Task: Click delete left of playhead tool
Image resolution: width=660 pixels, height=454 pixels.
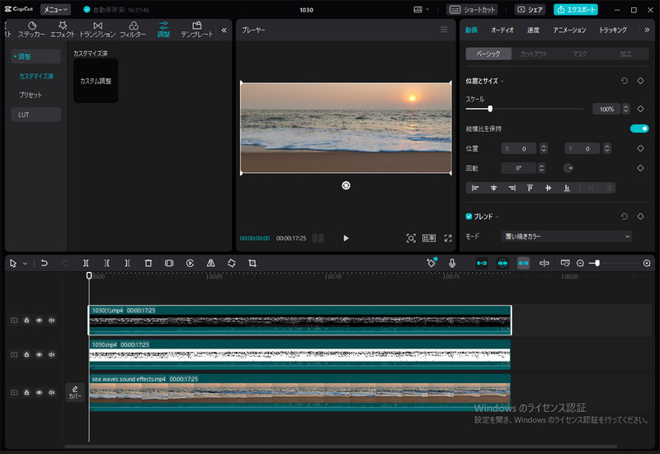Action: tap(106, 263)
